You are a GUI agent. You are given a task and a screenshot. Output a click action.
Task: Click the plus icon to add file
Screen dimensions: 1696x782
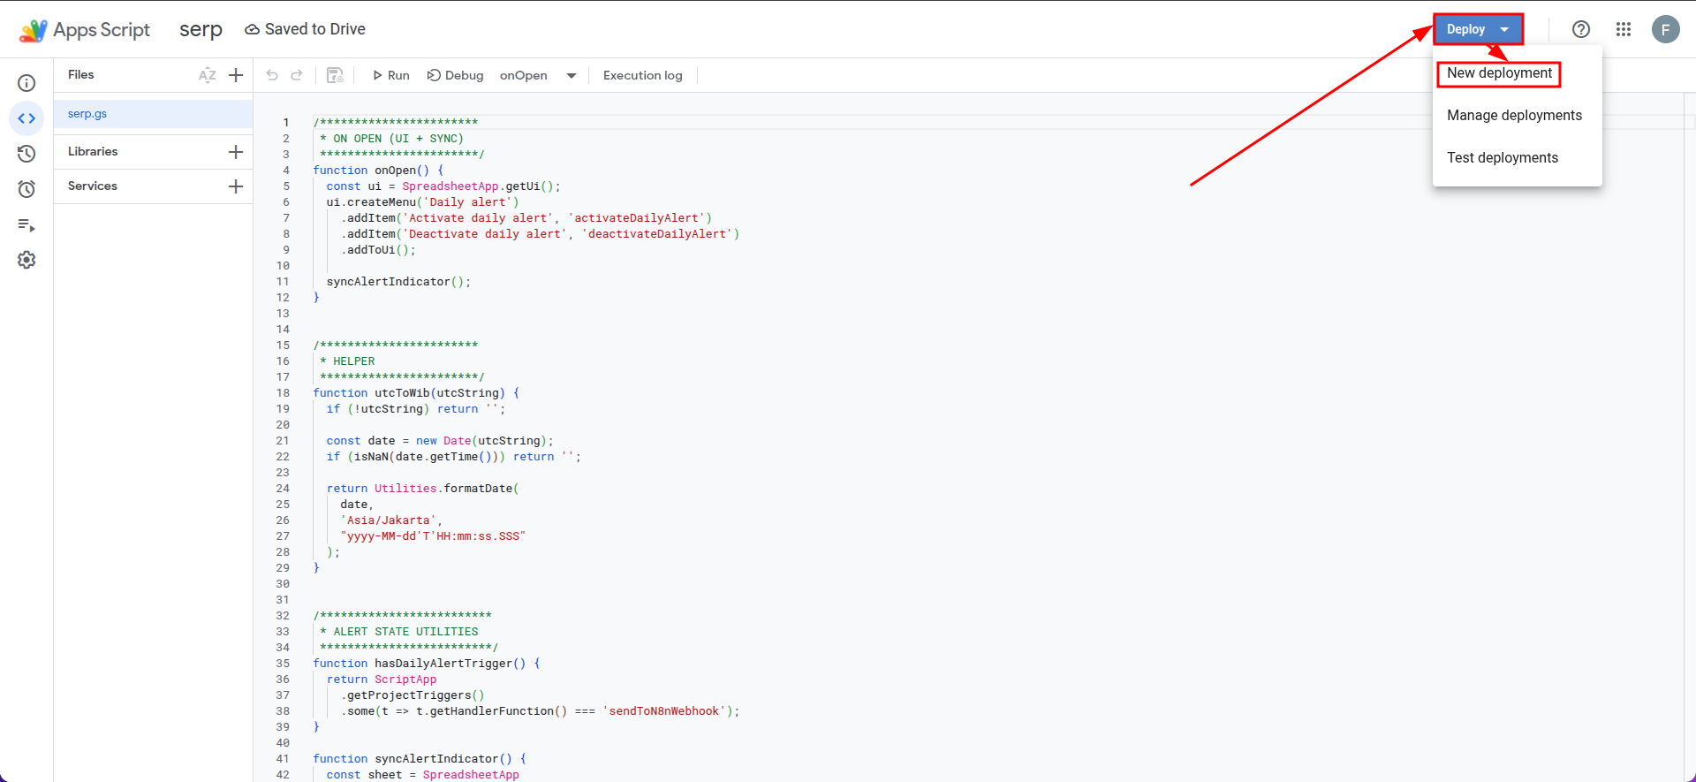(236, 75)
